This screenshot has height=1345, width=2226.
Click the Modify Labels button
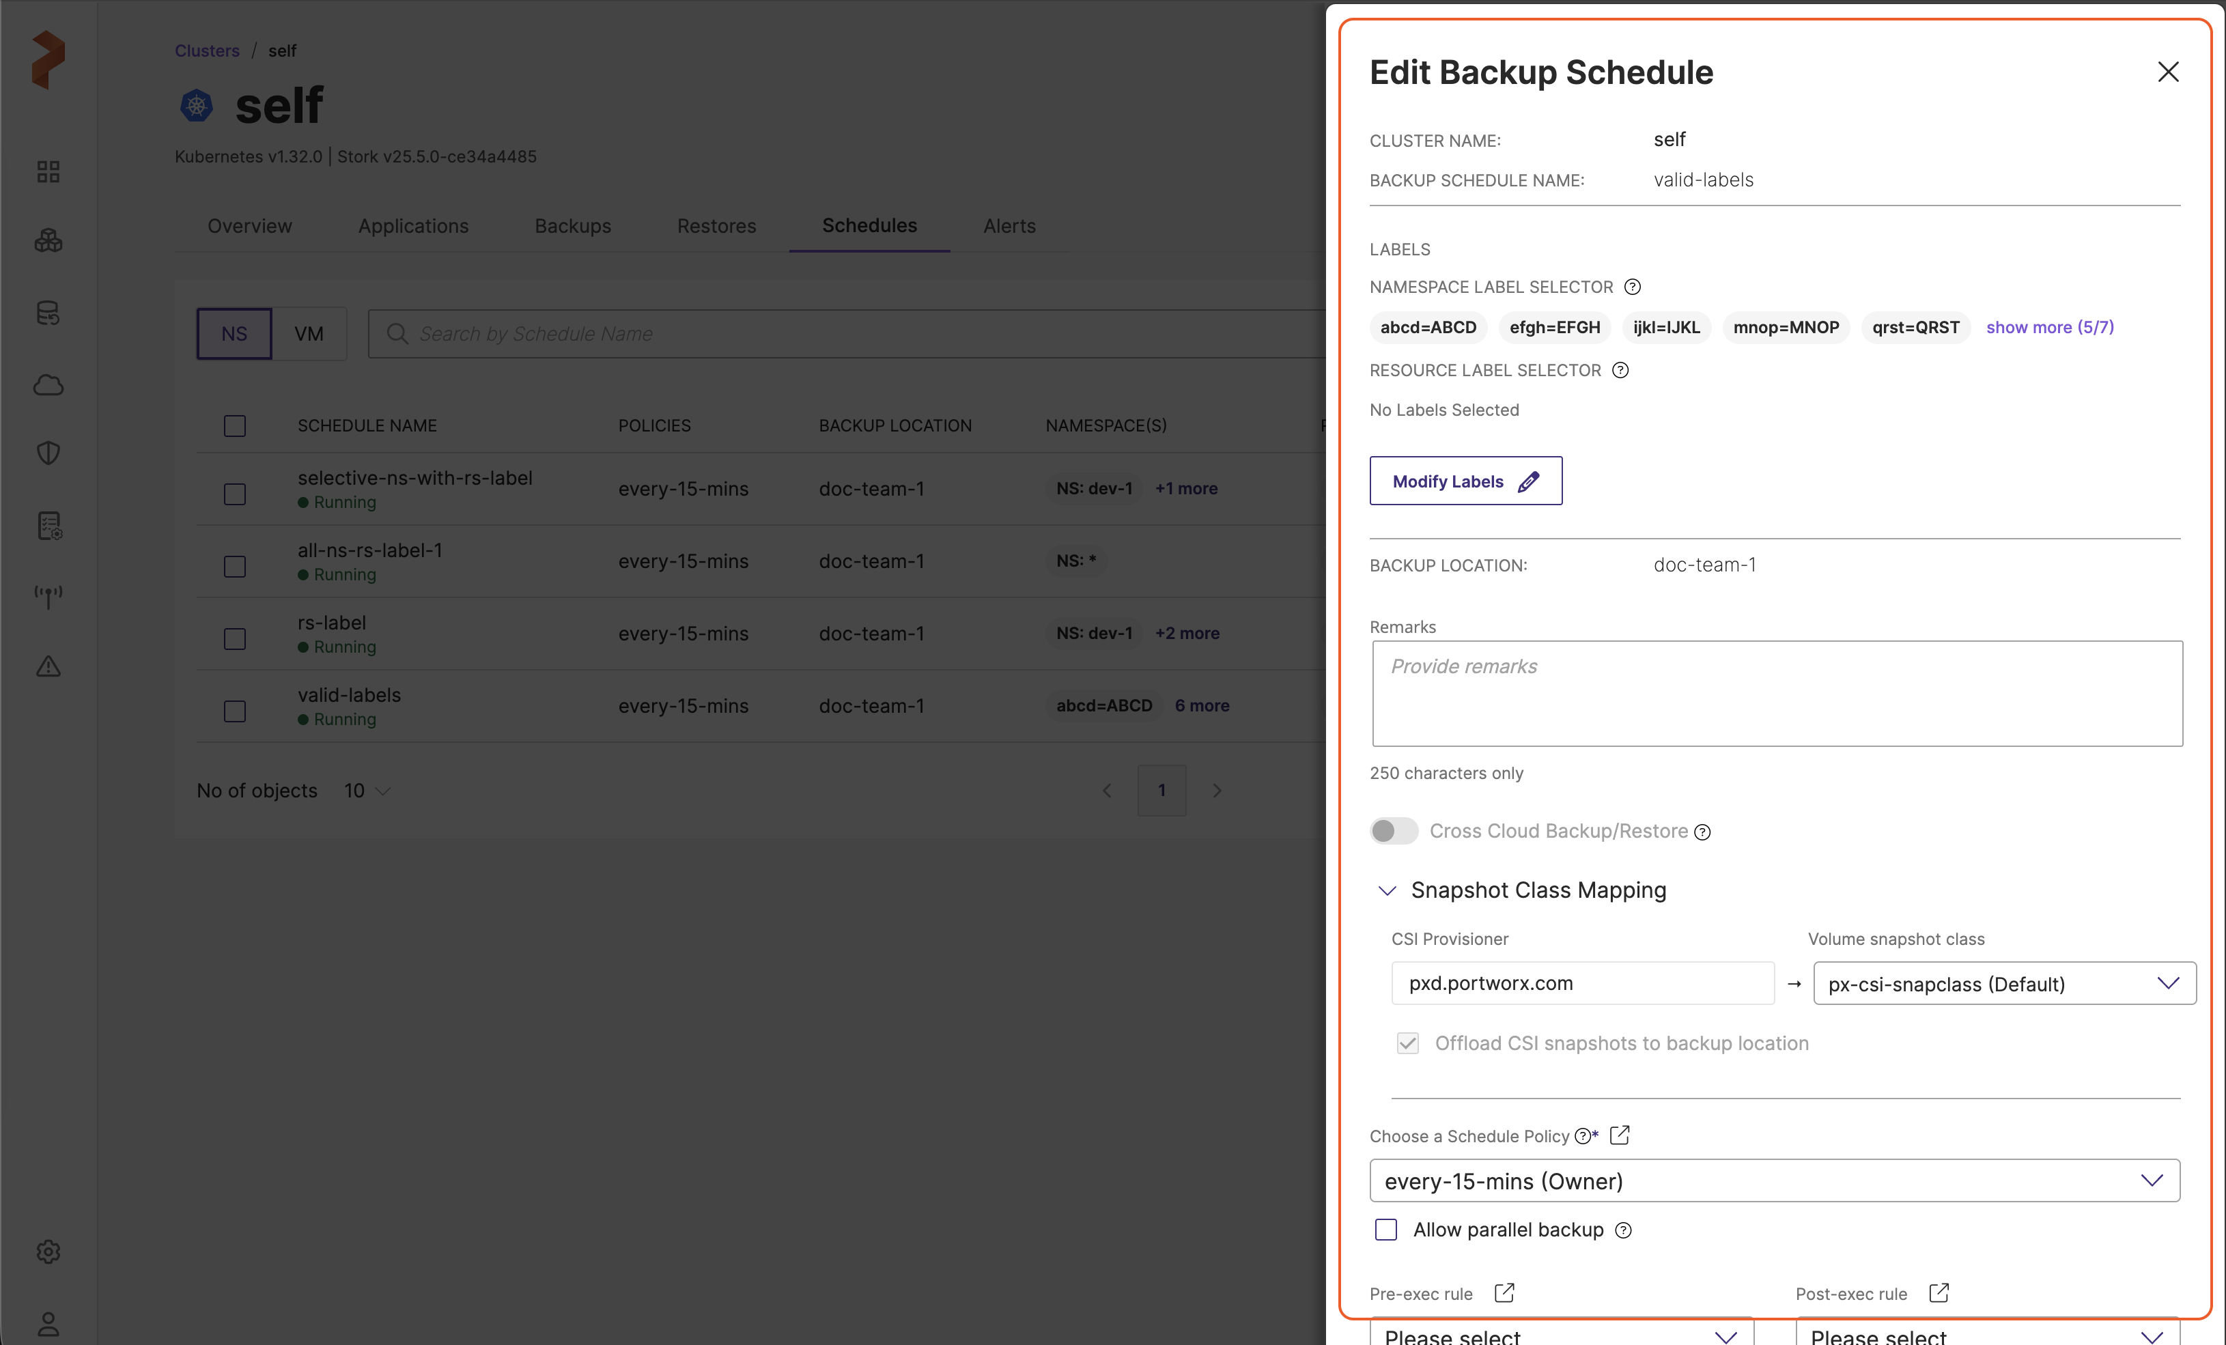pyautogui.click(x=1465, y=481)
